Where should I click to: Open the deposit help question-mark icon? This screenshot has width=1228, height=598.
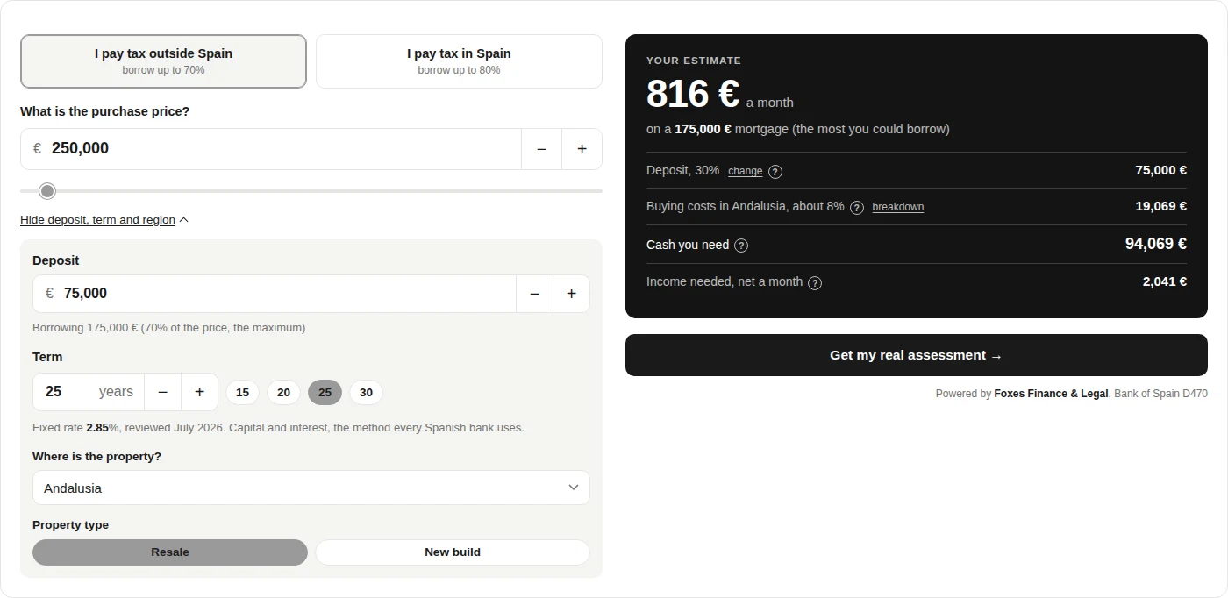pyautogui.click(x=775, y=172)
